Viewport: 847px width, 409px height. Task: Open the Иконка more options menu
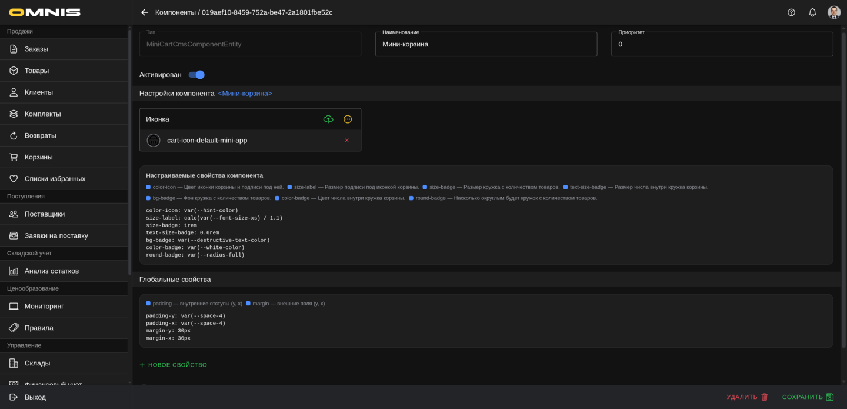(348, 119)
